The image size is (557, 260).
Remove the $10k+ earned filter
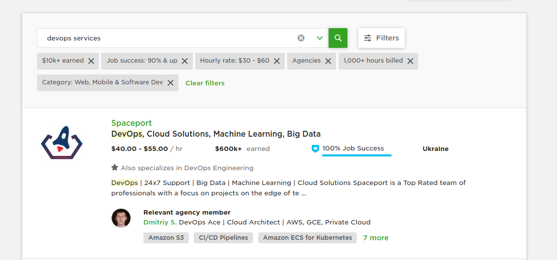pyautogui.click(x=91, y=61)
